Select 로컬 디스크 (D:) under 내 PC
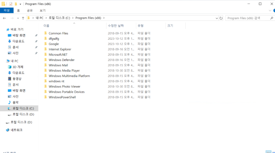The image size is (275, 153). (x=23, y=114)
